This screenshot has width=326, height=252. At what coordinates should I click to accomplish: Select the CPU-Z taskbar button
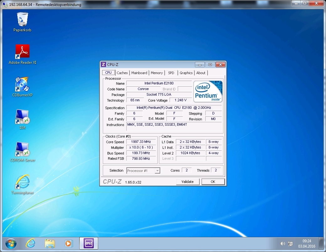point(89,243)
